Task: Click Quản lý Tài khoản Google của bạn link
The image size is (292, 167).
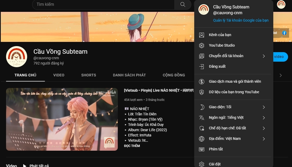Action: (x=241, y=20)
